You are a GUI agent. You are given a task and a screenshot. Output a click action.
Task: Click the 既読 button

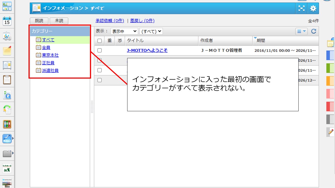[x=39, y=21]
